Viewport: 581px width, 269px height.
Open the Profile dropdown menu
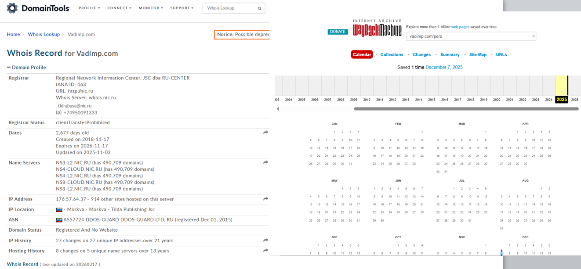coord(89,8)
